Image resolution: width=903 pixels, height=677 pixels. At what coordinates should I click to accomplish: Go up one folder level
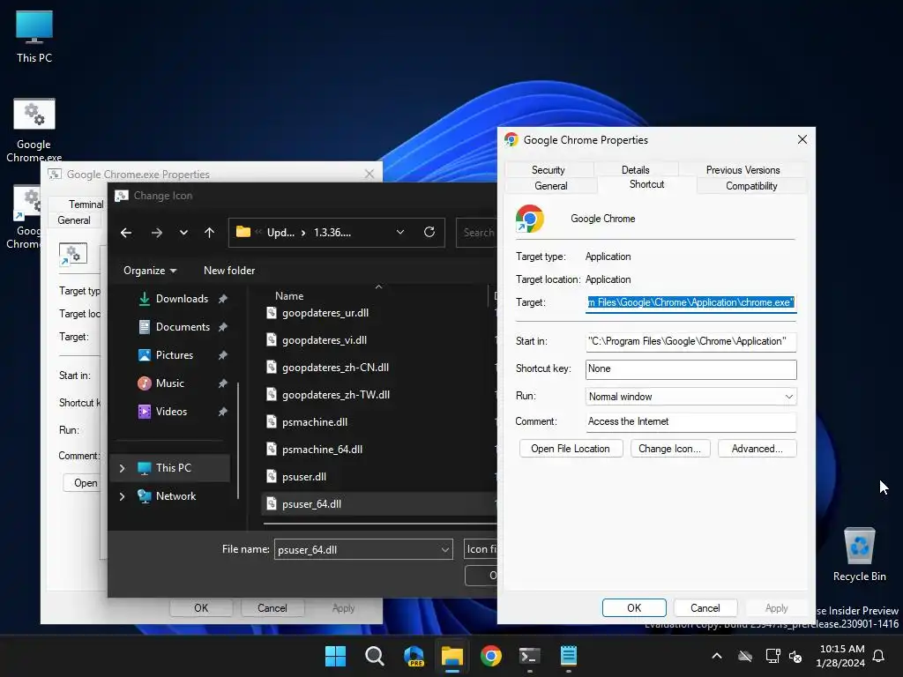click(209, 233)
